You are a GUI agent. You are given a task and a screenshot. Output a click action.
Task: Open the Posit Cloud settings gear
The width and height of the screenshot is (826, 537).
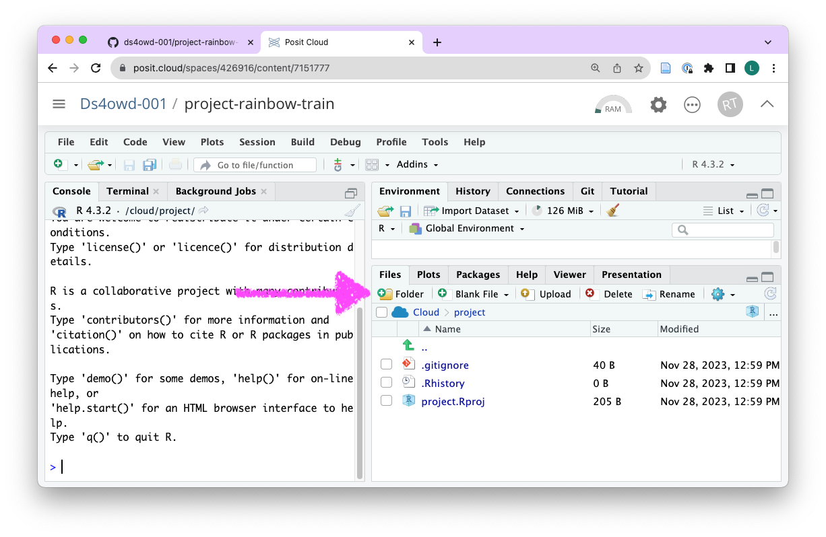(658, 104)
